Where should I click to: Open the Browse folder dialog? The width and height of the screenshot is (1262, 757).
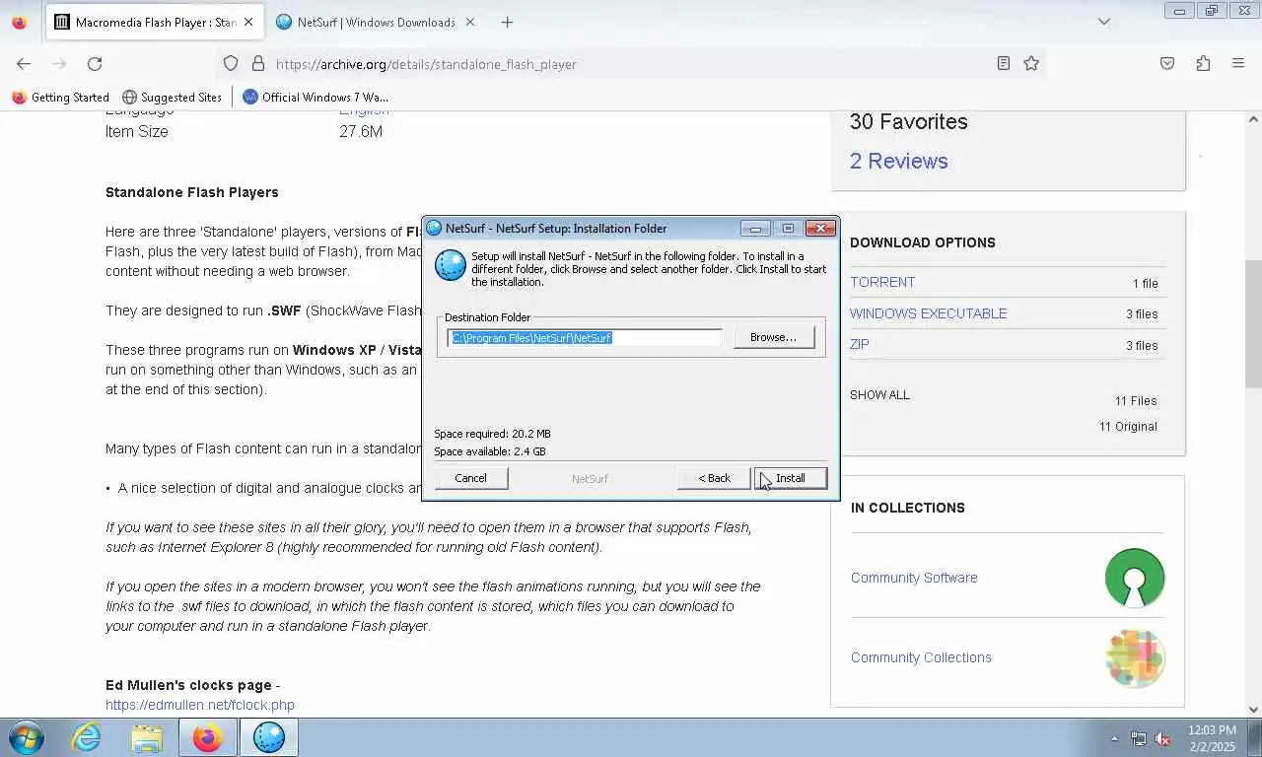(x=773, y=337)
